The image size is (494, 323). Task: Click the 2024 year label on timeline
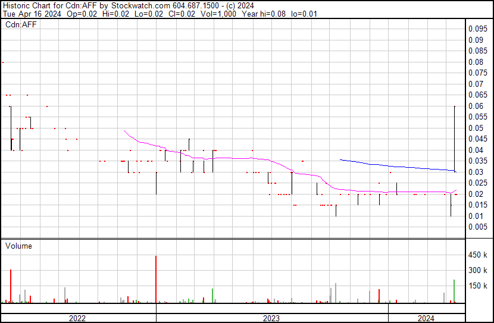click(426, 318)
